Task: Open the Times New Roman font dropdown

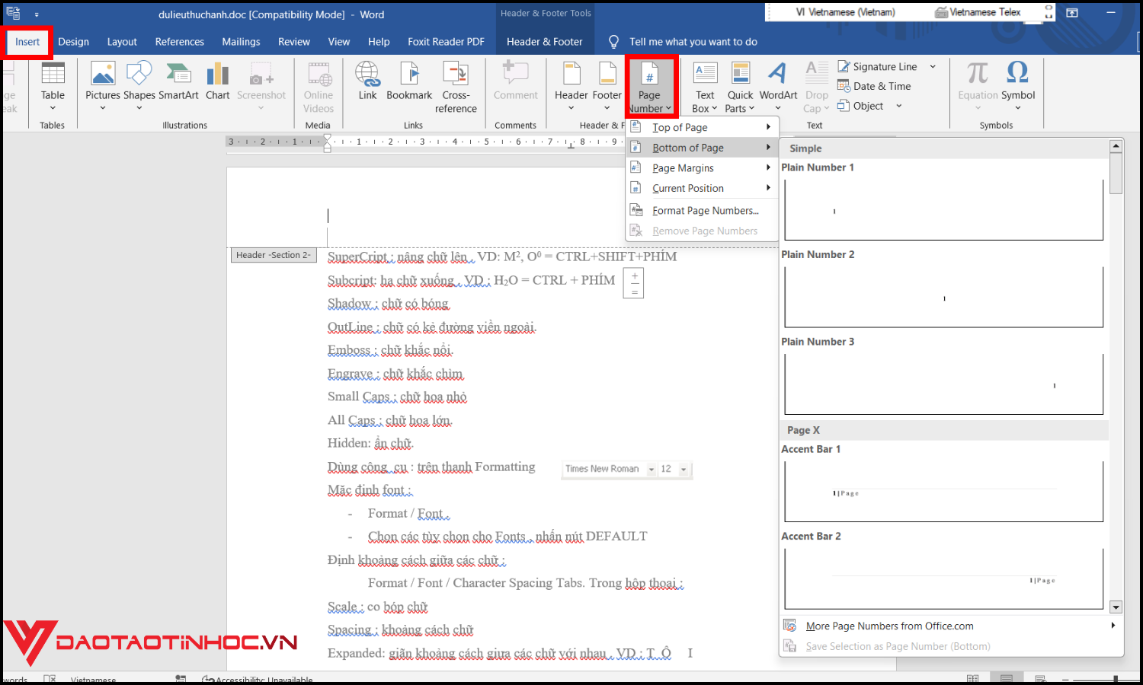Action: click(x=652, y=470)
